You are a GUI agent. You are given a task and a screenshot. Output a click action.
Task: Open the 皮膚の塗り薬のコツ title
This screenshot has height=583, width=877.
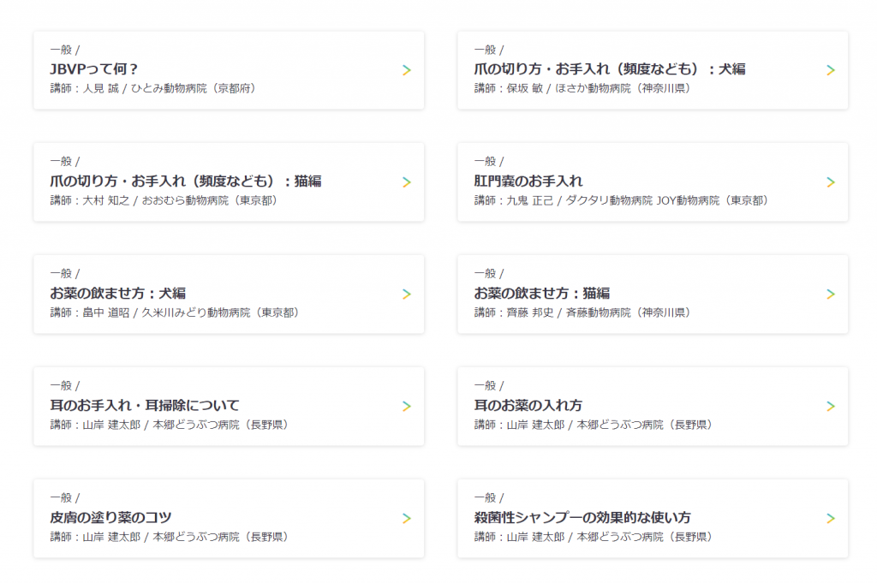point(111,518)
